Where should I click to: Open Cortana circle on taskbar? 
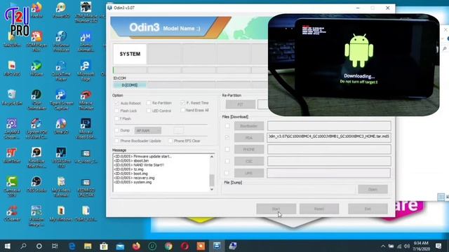39,246
